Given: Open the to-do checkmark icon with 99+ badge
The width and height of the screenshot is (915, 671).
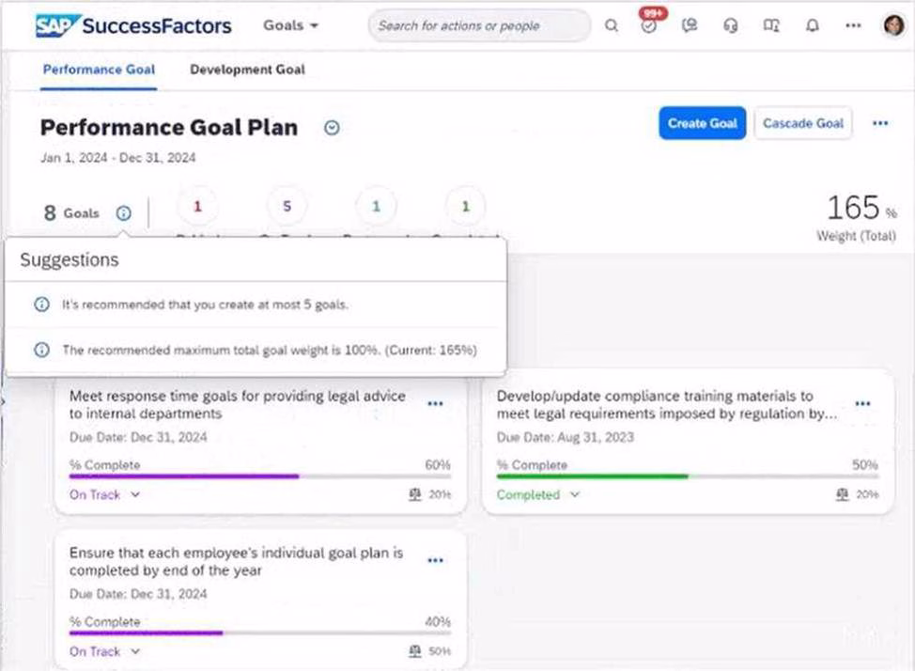Looking at the screenshot, I should pos(649,26).
